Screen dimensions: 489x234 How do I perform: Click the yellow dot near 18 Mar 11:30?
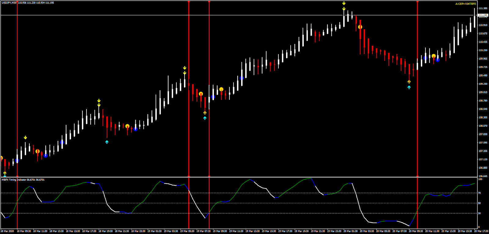click(38, 151)
